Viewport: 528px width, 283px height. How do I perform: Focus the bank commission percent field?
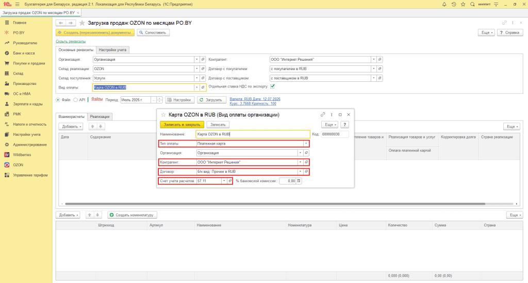tap(288, 181)
